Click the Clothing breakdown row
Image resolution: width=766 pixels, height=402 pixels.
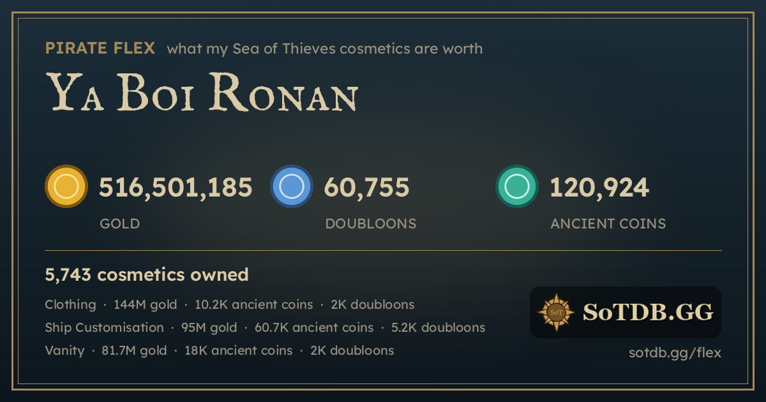[x=230, y=304]
